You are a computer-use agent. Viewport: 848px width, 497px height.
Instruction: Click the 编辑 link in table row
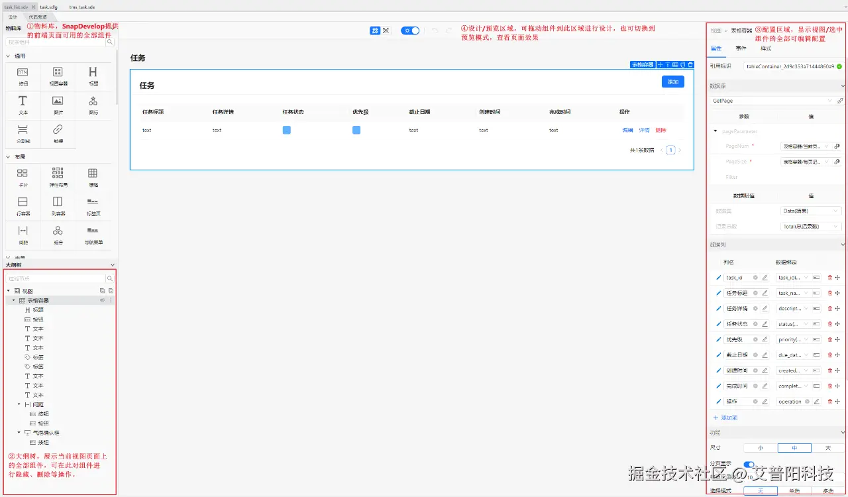(x=627, y=130)
